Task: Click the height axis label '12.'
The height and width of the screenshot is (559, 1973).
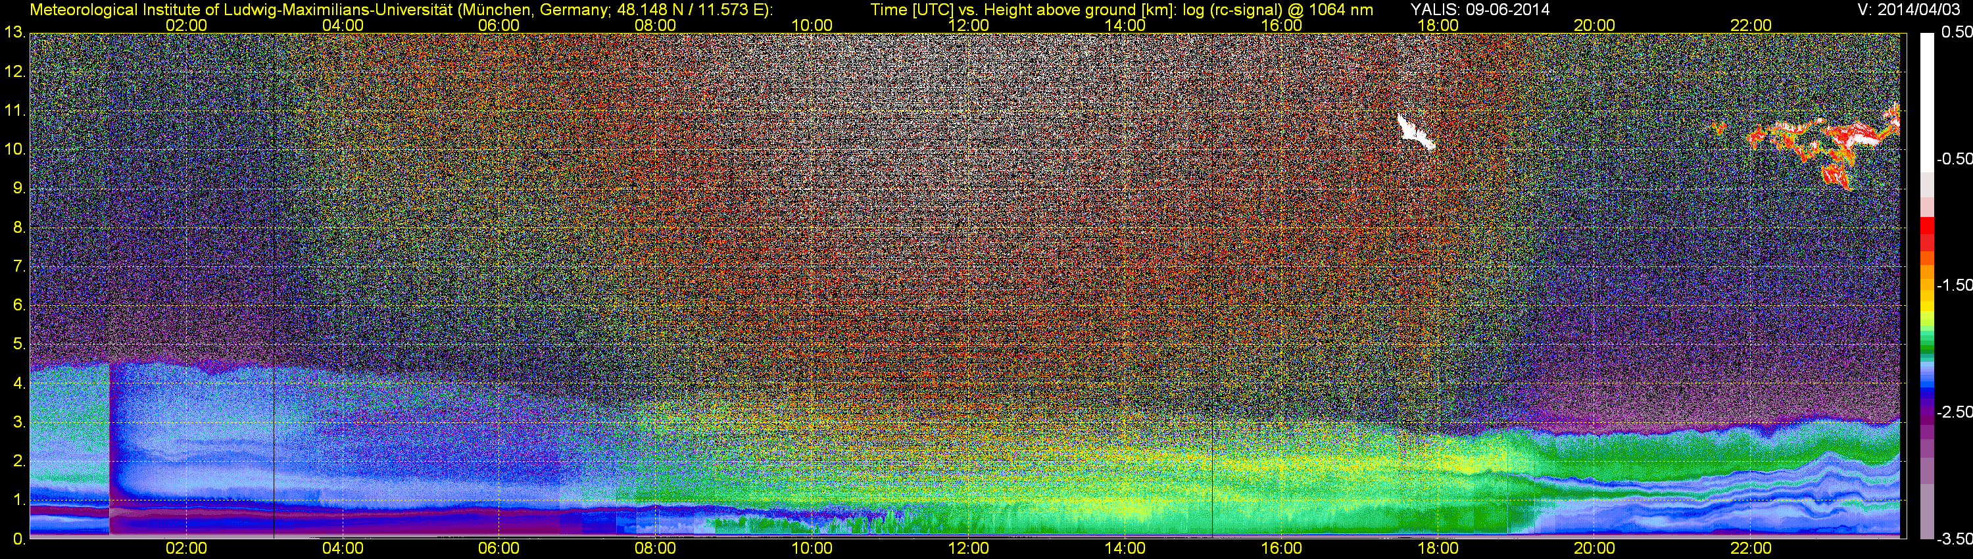Action: [14, 72]
